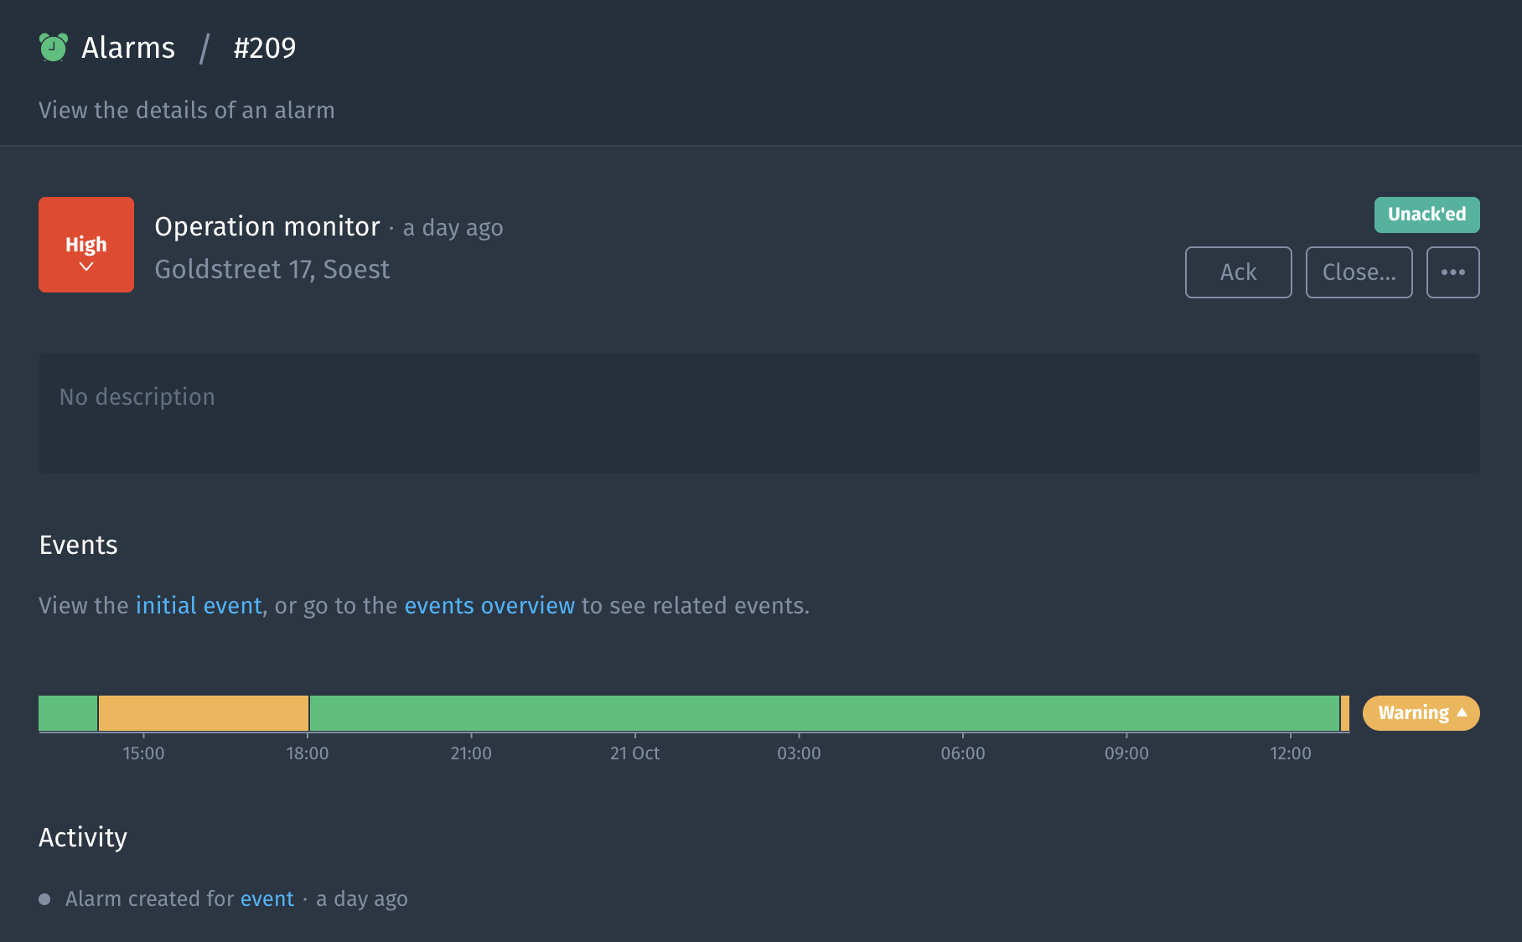The width and height of the screenshot is (1522, 942).
Task: Click the bullet marker beside Alarm created entry
Action: pyautogui.click(x=47, y=898)
